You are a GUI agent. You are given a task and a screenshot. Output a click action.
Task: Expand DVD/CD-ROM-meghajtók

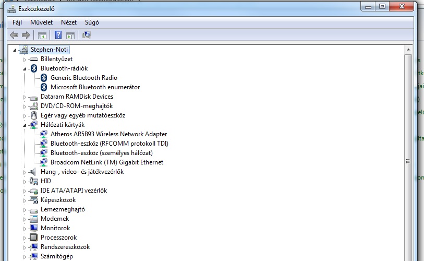25,106
